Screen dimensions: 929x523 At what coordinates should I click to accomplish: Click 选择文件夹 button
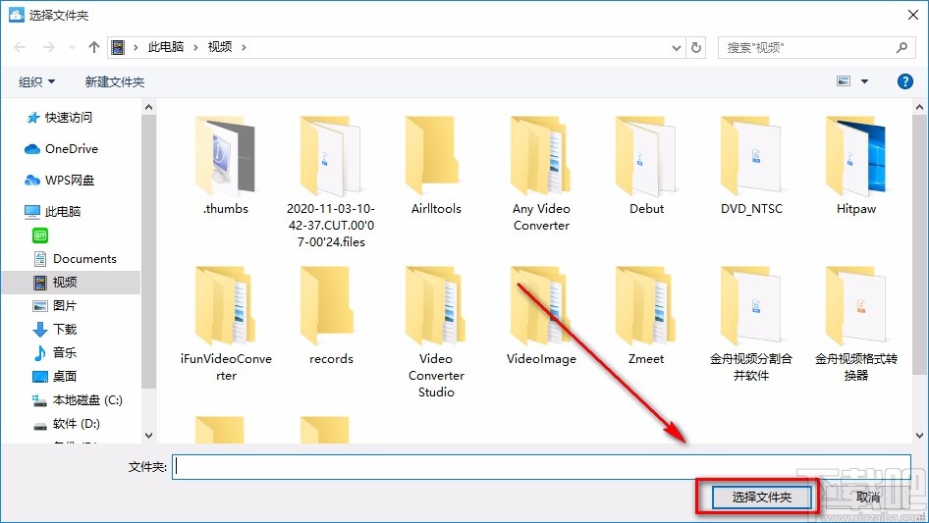[761, 497]
